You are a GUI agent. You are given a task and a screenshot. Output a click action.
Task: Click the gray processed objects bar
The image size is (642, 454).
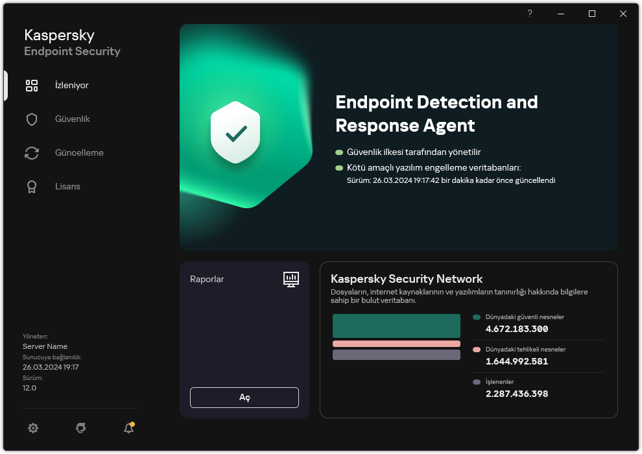pos(396,355)
